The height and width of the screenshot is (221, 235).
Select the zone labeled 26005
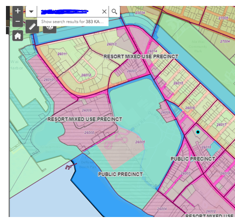click(140, 142)
